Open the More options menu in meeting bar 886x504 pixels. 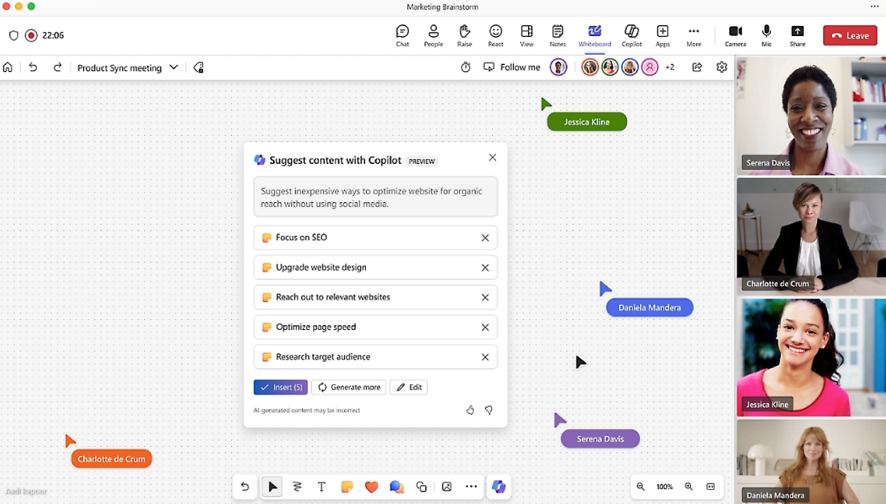(x=693, y=35)
